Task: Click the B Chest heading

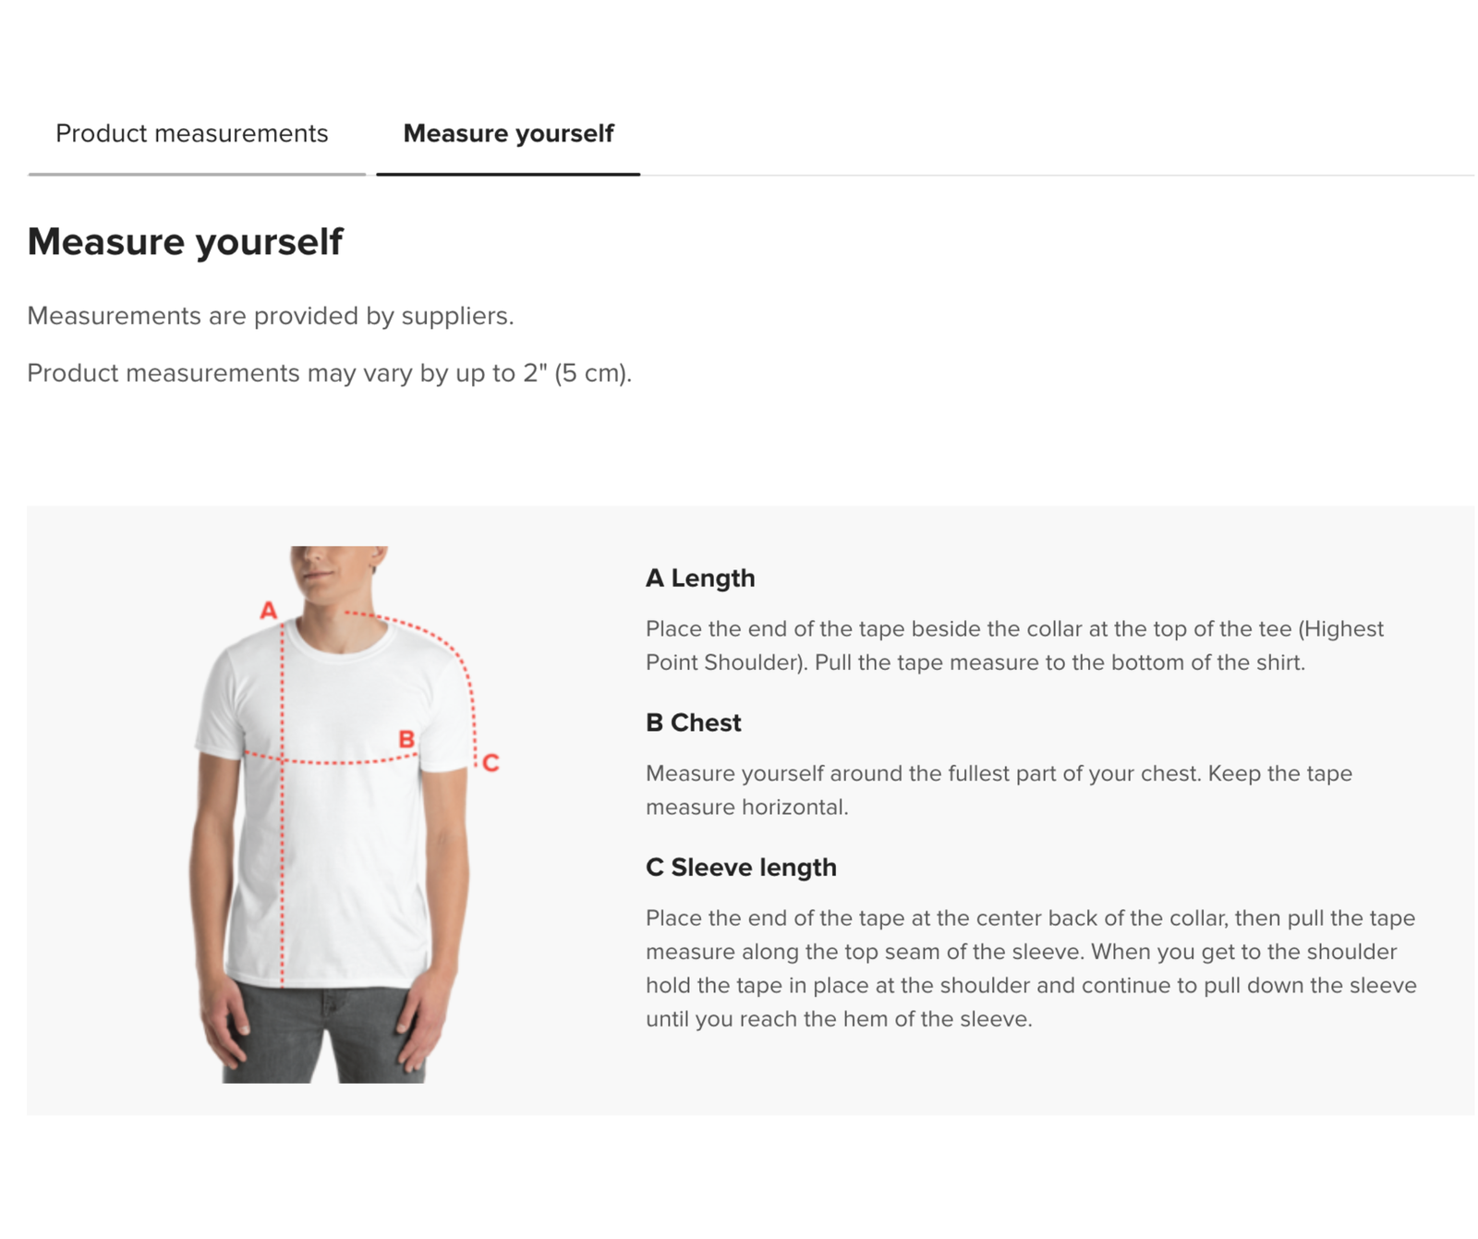Action: [x=693, y=723]
